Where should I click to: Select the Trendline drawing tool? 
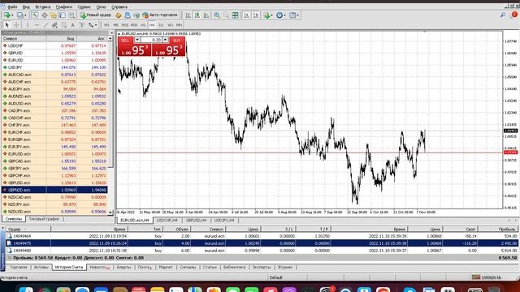(x=45, y=25)
